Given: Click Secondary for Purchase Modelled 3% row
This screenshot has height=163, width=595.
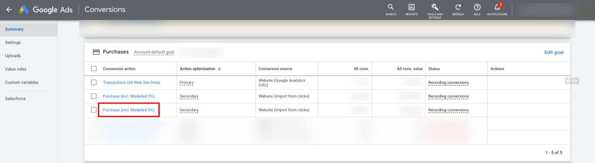Looking at the screenshot, I should 189,96.
